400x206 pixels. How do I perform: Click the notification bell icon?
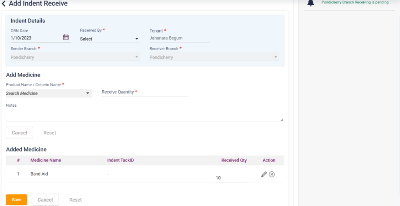(311, 3)
